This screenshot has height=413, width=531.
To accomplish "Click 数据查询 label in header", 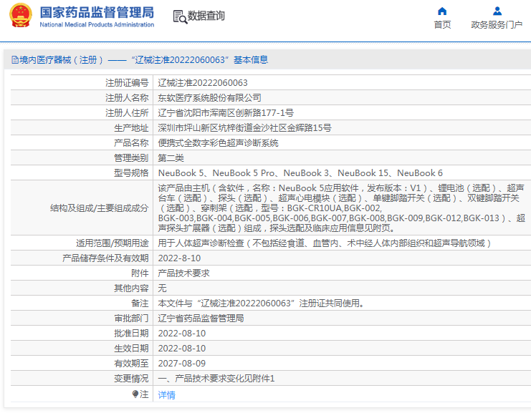I will [x=206, y=16].
